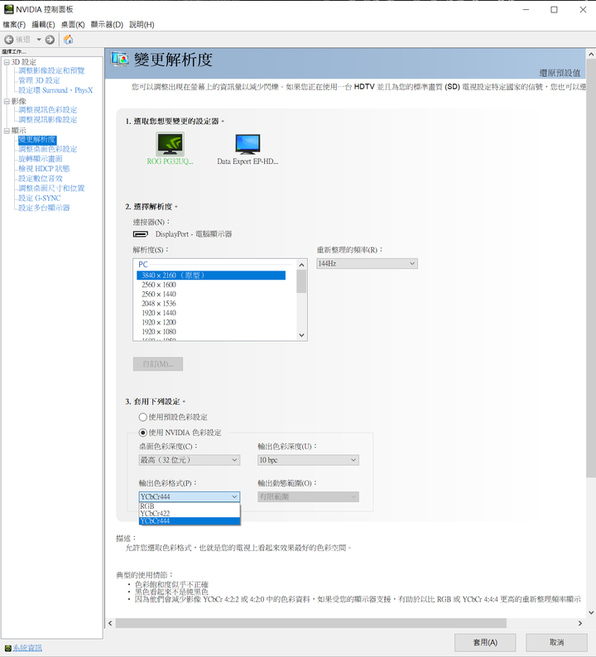Click the 取消 cancel button
Screen dimensions: 596x657
tap(556, 642)
